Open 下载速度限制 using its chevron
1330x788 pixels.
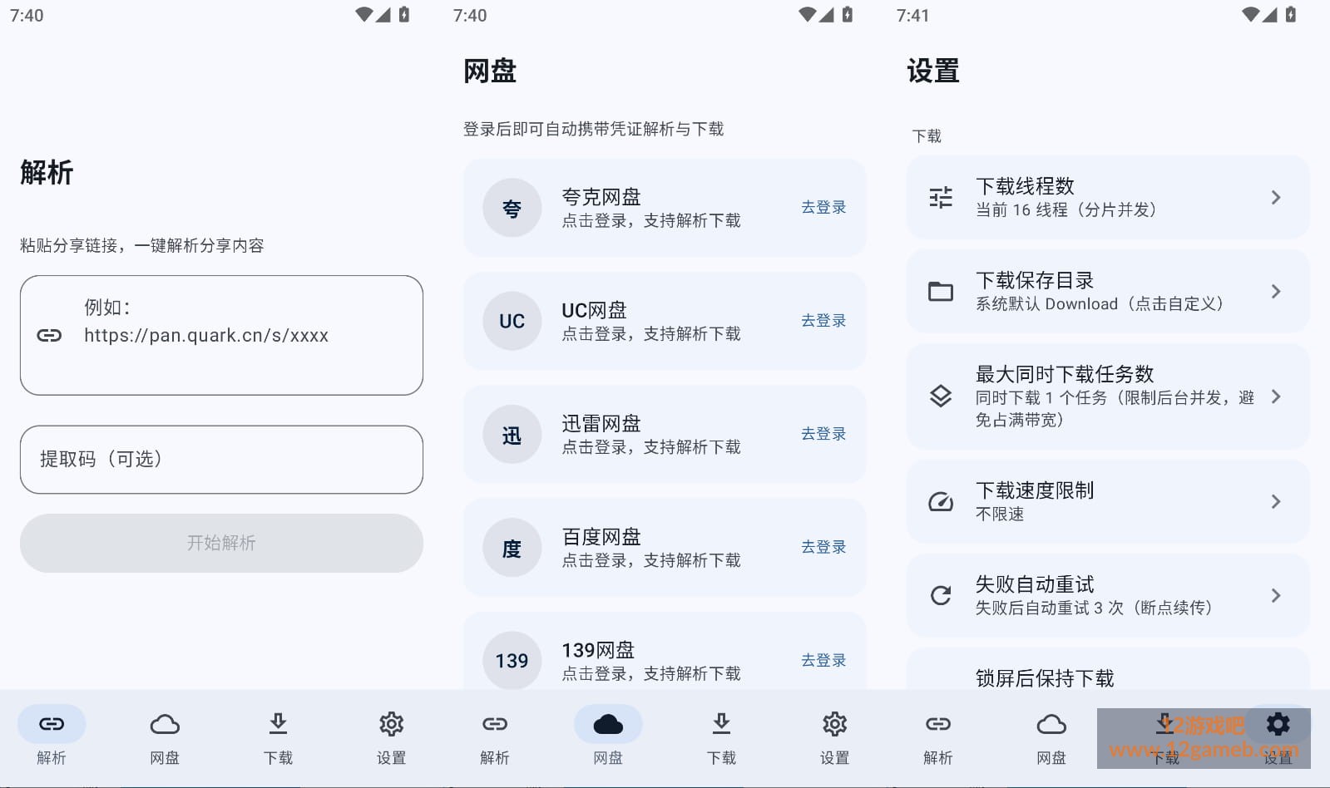point(1276,501)
